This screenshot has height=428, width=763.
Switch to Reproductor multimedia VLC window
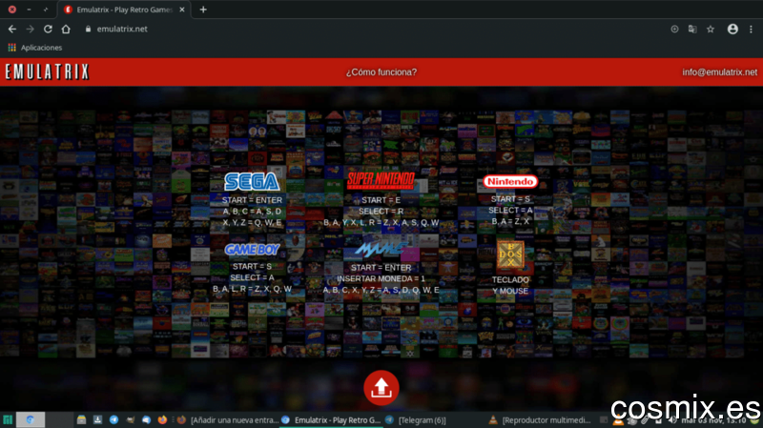(x=539, y=420)
